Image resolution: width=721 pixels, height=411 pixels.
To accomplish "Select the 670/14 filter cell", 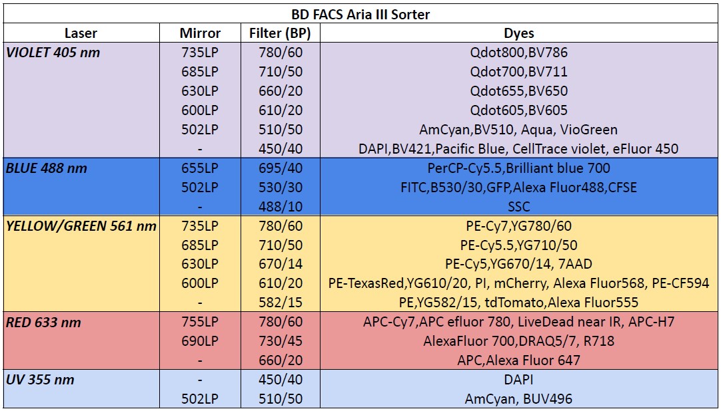I will pyautogui.click(x=281, y=264).
